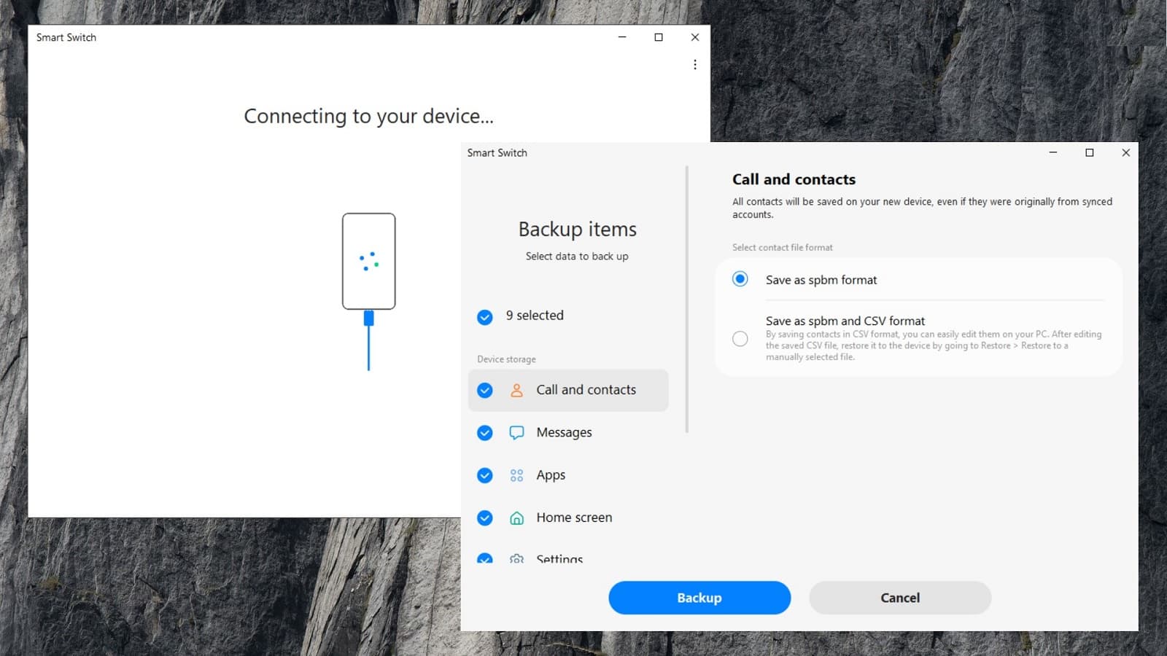Select the Apps grid icon
Screen dimensions: 1167x656
click(x=516, y=475)
